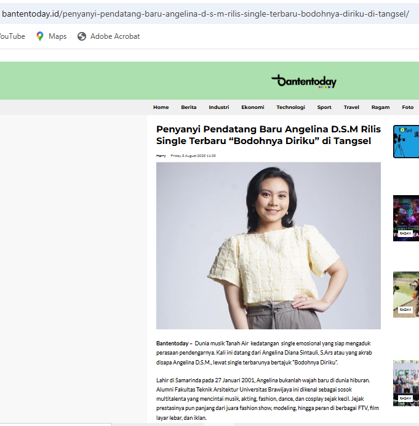Click the Bantentoday site logo

coord(303,81)
